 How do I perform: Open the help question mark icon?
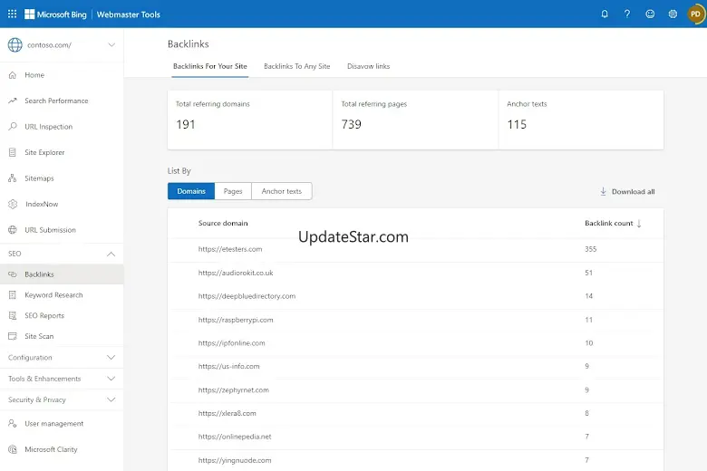tap(627, 14)
